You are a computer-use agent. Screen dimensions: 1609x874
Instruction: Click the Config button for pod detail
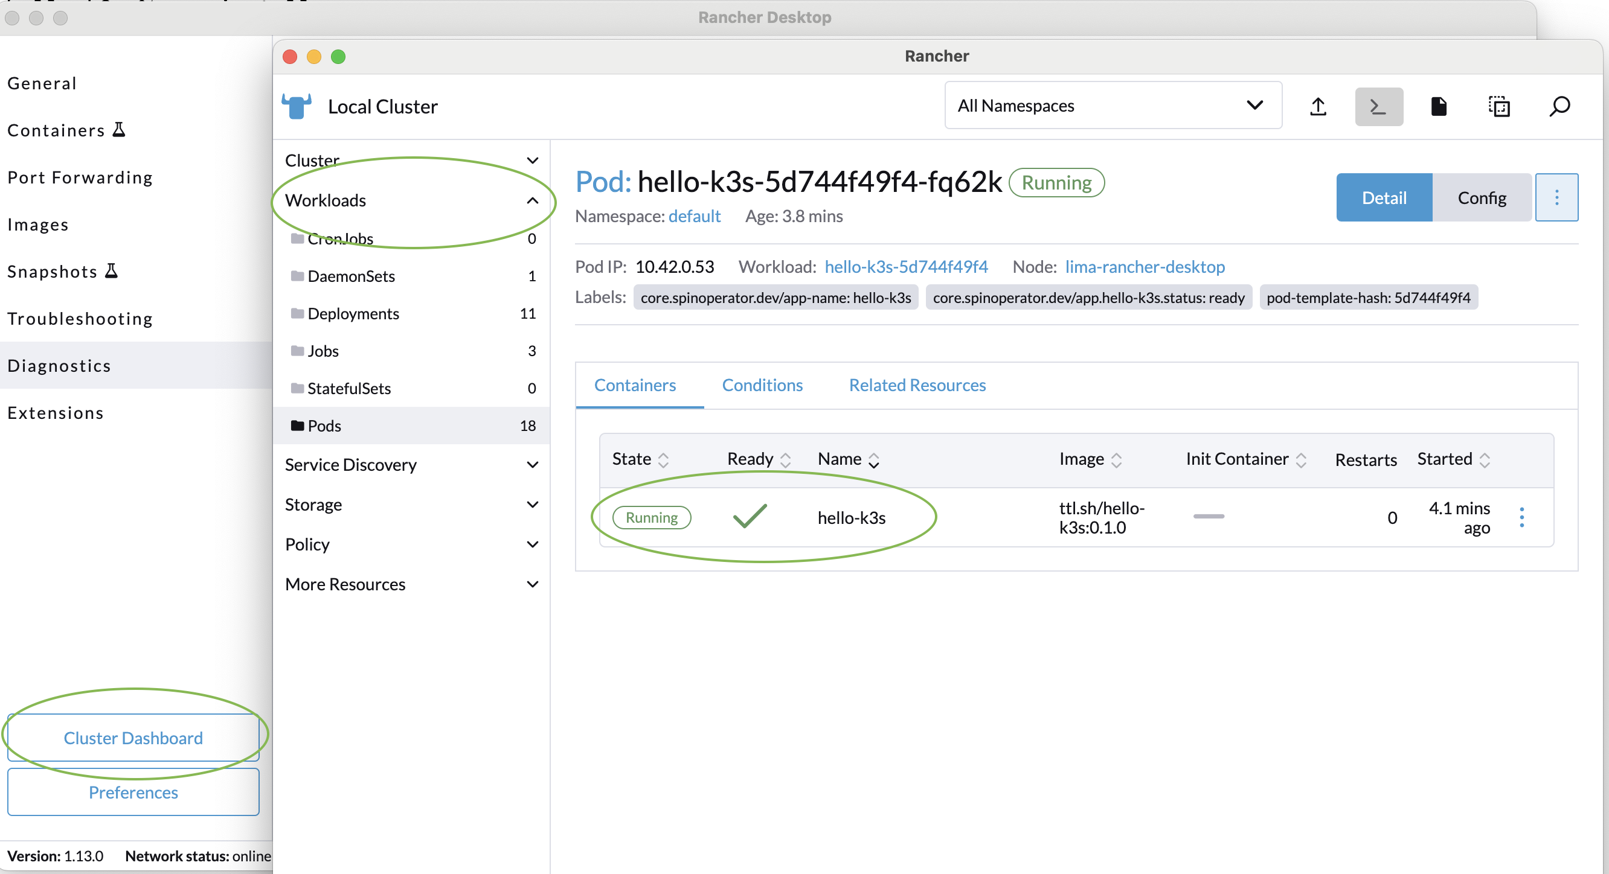(x=1481, y=198)
